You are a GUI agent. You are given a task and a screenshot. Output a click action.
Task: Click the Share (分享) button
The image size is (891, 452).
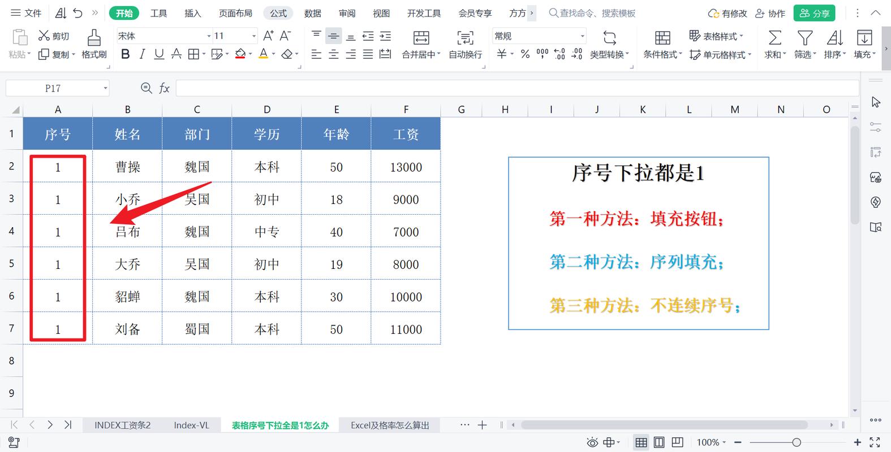[x=814, y=13]
